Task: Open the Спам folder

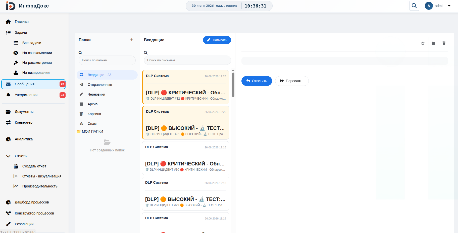Action: [107, 124]
